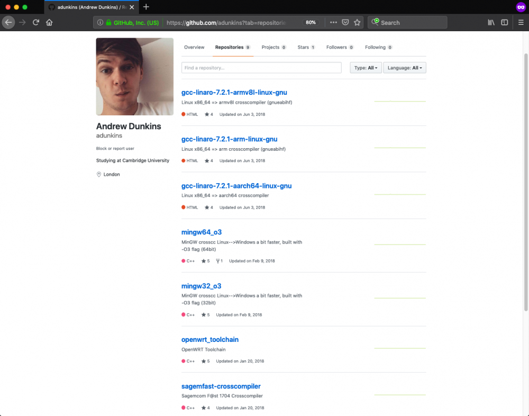Click the browser back arrow button
The height and width of the screenshot is (416, 529).
pyautogui.click(x=8, y=23)
